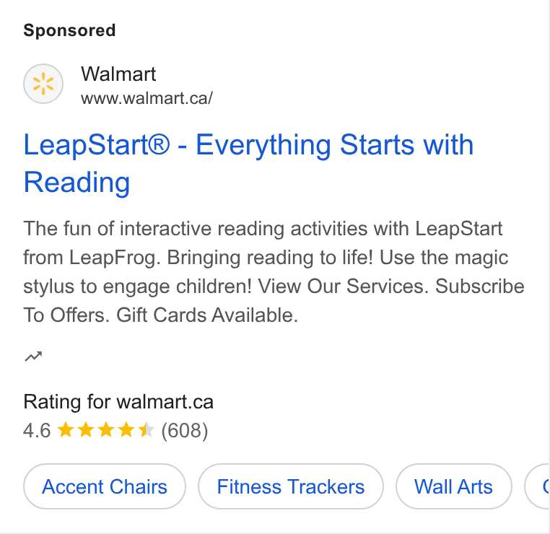Click the www.walmart.ca/ display URL
The image size is (550, 534).
[147, 98]
